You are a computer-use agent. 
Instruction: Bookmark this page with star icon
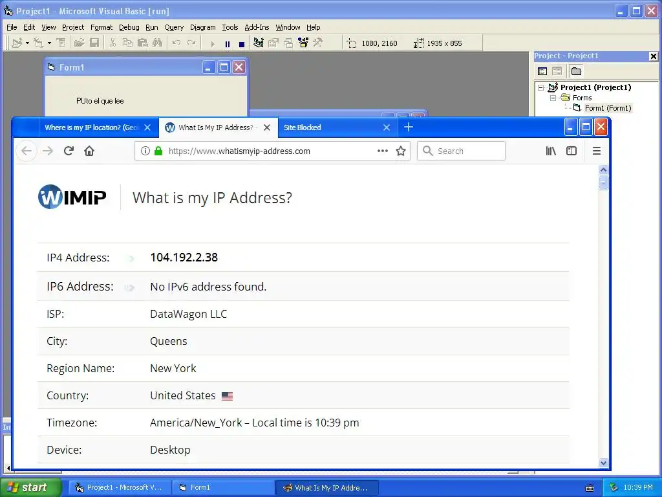[401, 151]
